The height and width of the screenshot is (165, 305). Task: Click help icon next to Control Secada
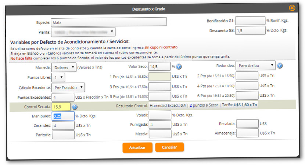(x=75, y=107)
